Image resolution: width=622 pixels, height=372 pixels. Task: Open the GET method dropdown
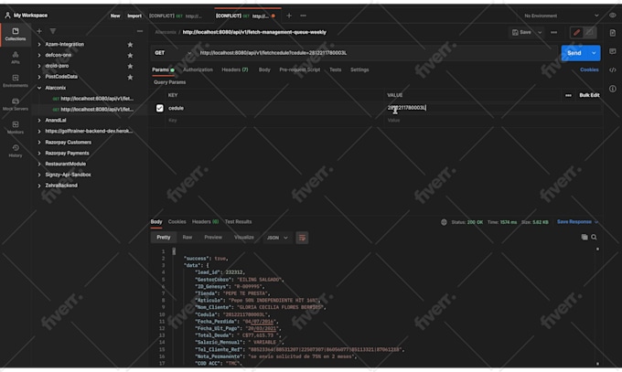[173, 53]
